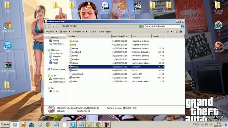Click CyberLink PowerDVD 9 desktop icon

[105, 7]
